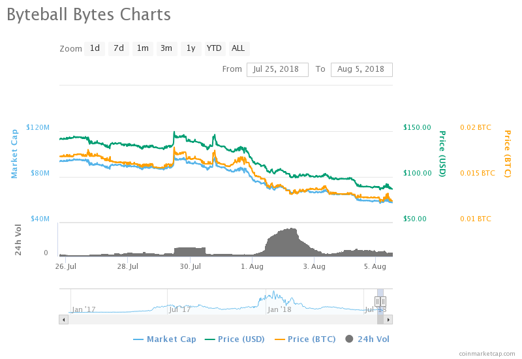The height and width of the screenshot is (359, 522).
Task: Set chart zoom to 1d
Action: pos(95,48)
